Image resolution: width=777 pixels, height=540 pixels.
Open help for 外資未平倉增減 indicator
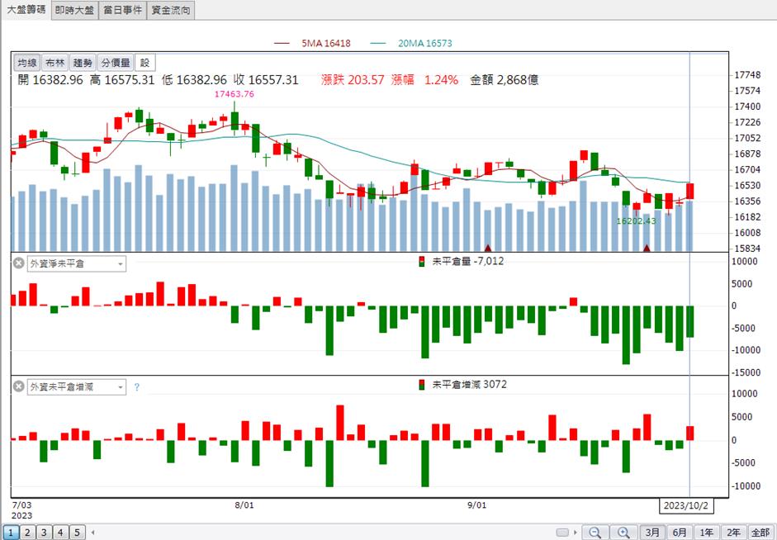[x=137, y=387]
